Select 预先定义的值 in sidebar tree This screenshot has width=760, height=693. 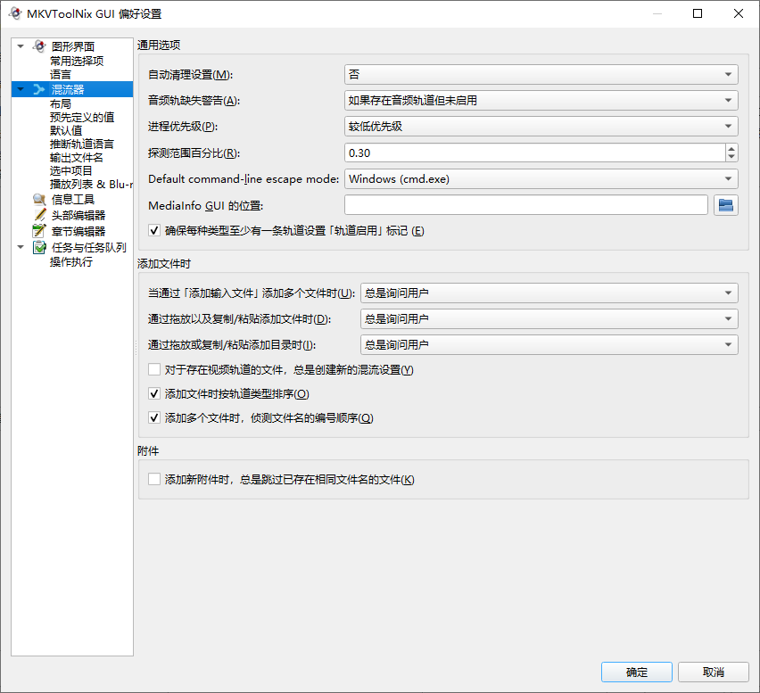point(82,117)
